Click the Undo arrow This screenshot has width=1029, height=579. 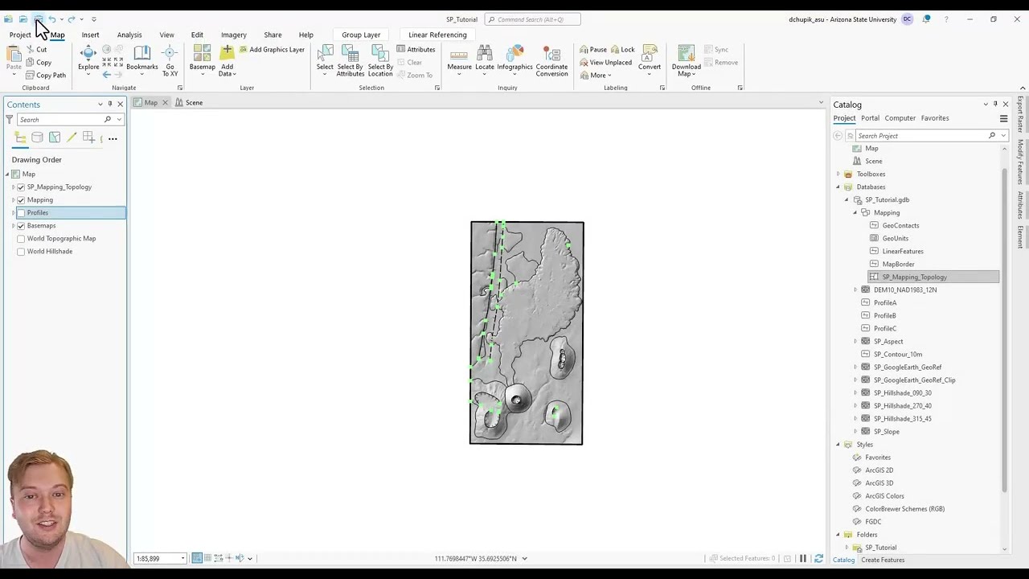(x=52, y=19)
